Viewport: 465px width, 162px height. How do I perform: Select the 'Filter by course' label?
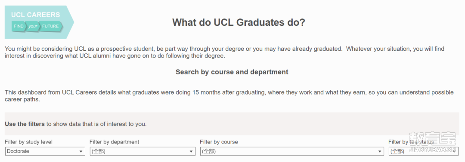[x=219, y=142]
